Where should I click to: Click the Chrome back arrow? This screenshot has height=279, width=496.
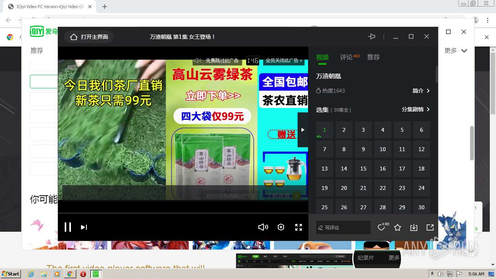click(9, 20)
